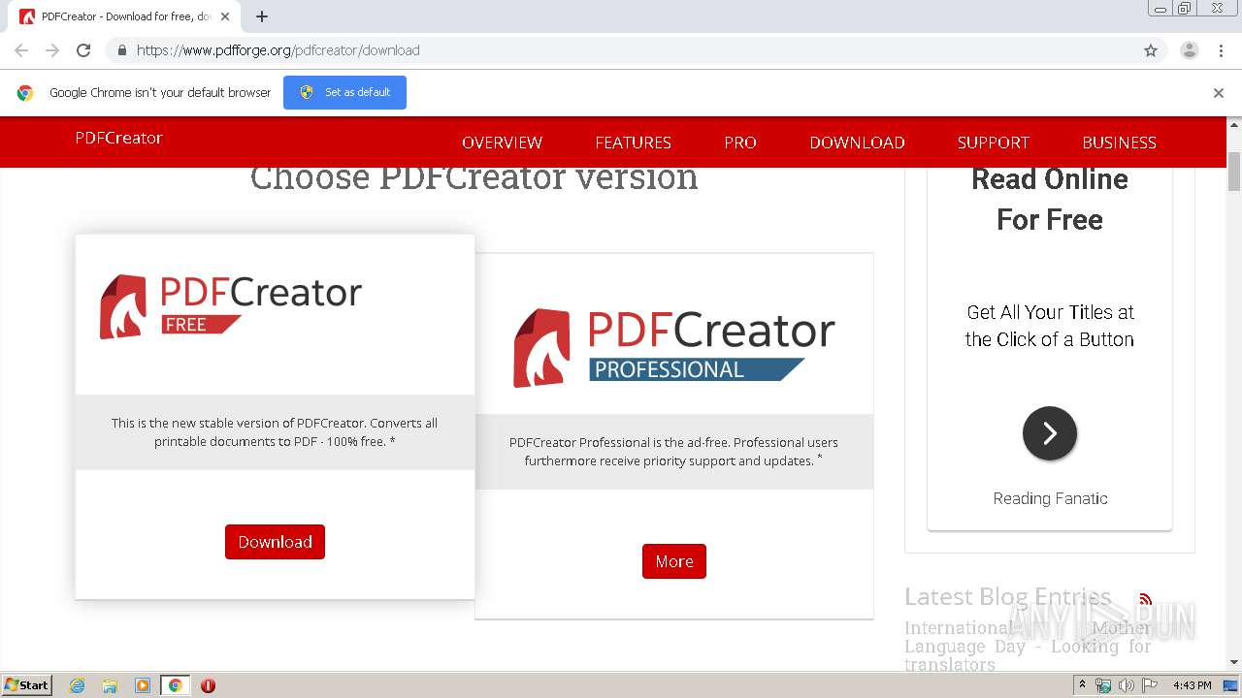The height and width of the screenshot is (698, 1242).
Task: Click the round arrow button in ad
Action: click(x=1050, y=433)
